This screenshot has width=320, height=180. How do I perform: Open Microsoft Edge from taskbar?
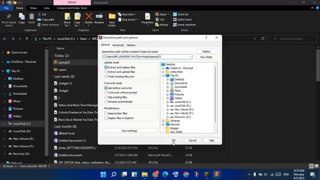(165, 174)
